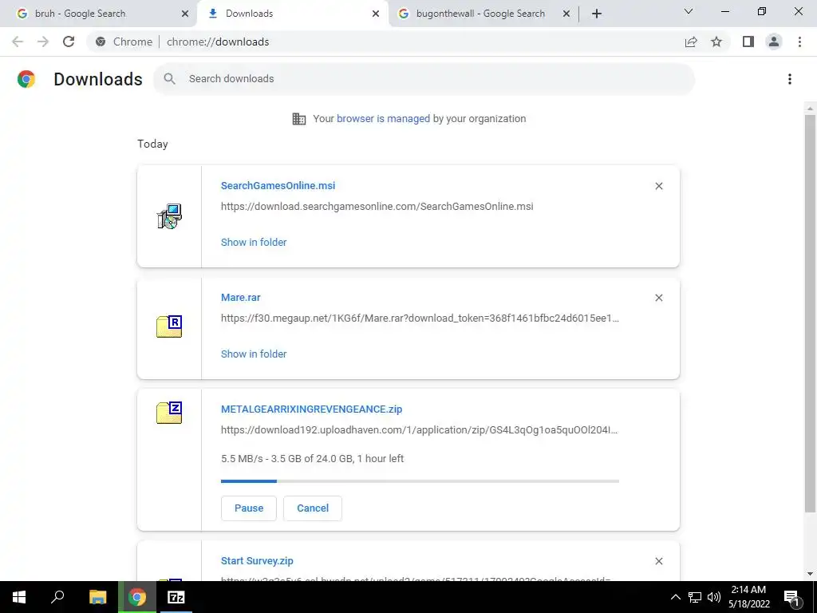Close the bugonthewall Google Search tab
Image resolution: width=817 pixels, height=613 pixels.
tap(566, 14)
